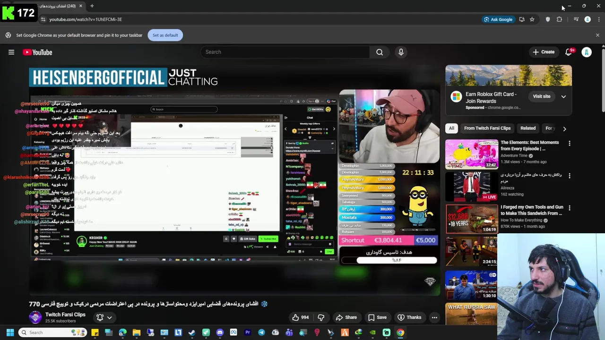
Task: Bookmark this tab with star icon
Action: (x=532, y=19)
